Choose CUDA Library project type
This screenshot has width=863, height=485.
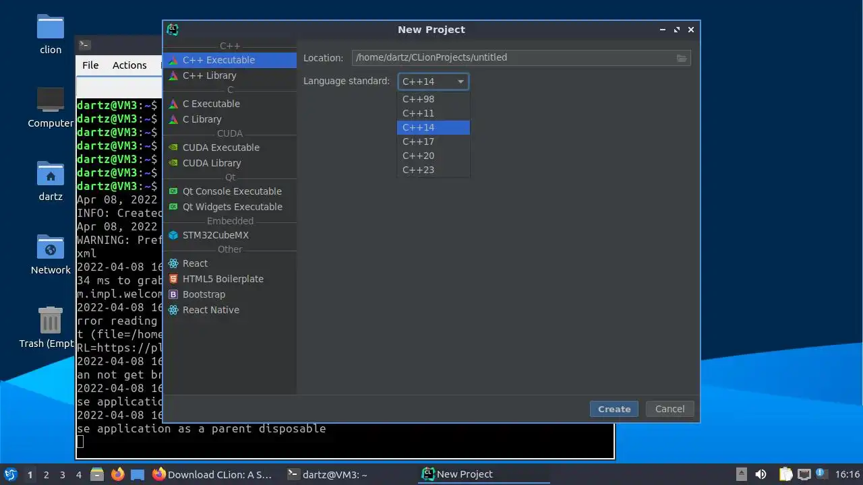pyautogui.click(x=229, y=163)
